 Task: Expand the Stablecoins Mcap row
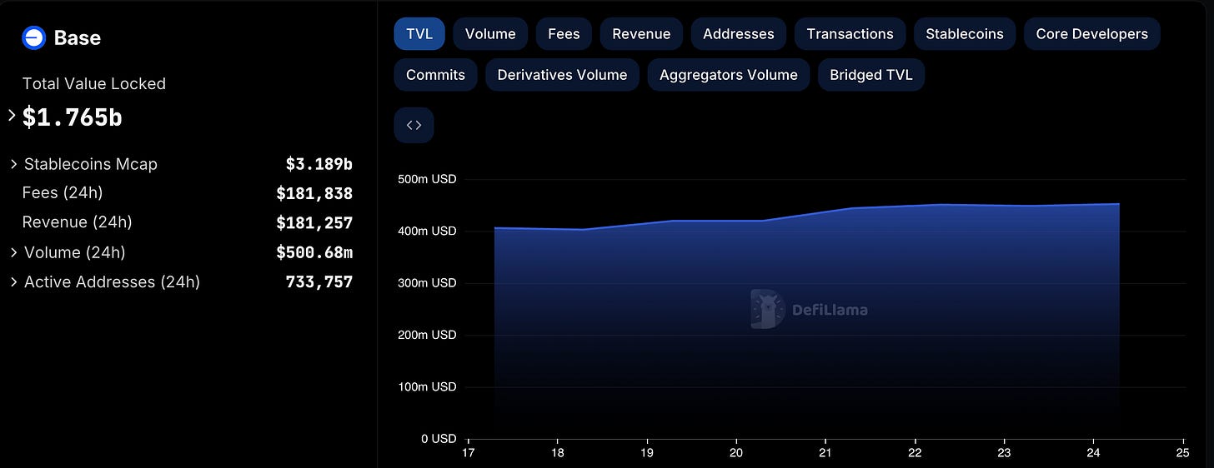click(14, 164)
